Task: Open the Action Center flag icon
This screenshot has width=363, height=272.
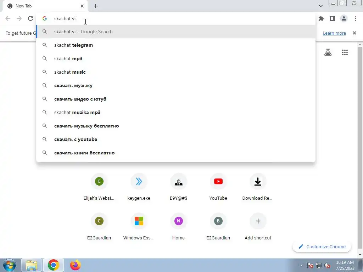Action: pos(310,265)
